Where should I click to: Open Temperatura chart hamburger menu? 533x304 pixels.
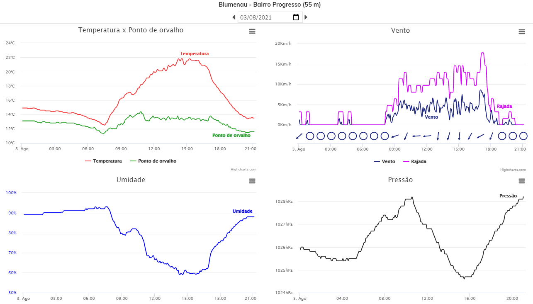click(252, 31)
